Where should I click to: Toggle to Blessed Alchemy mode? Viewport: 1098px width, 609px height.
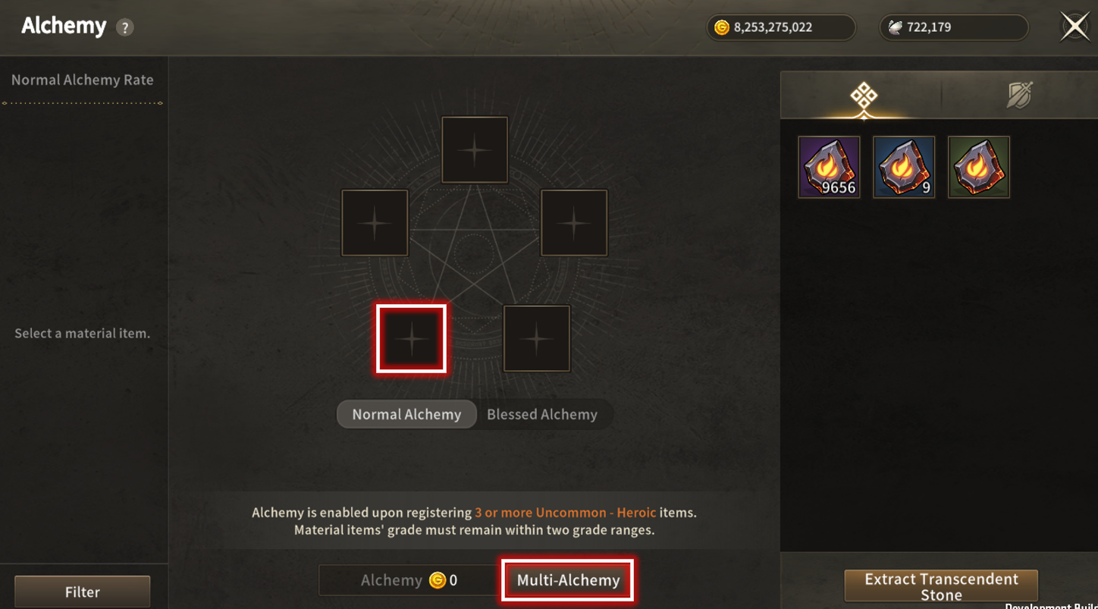(542, 414)
